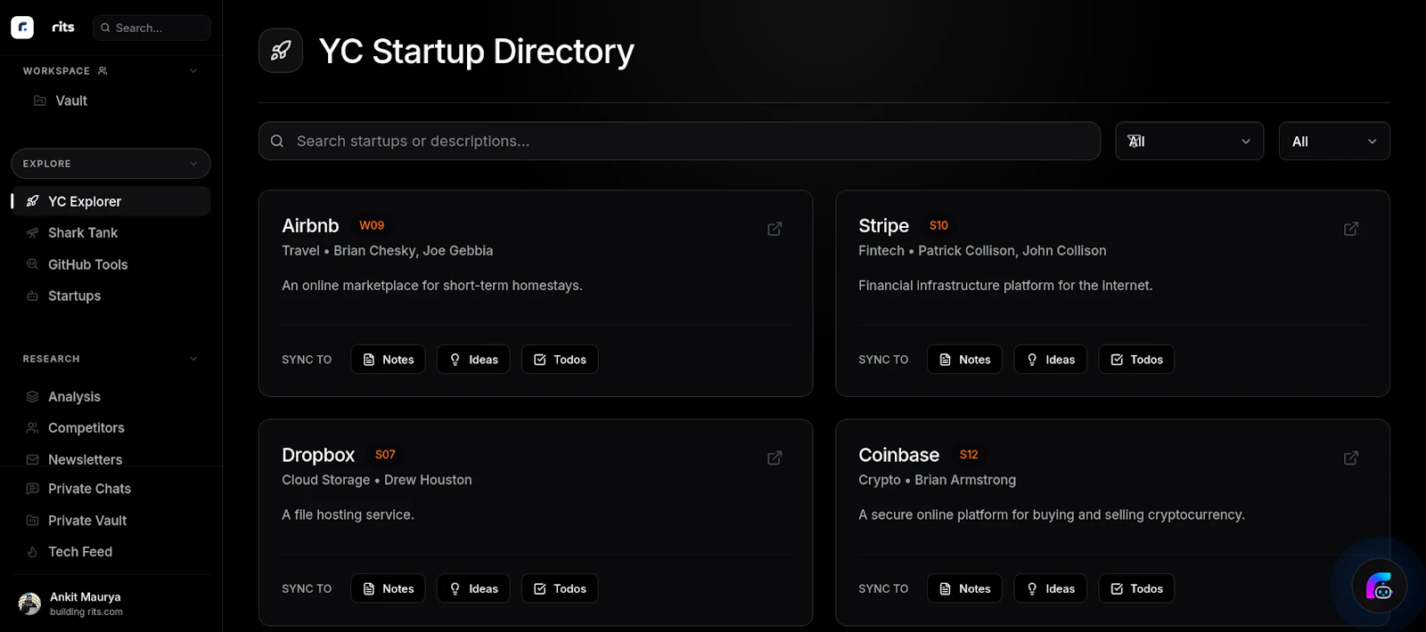Screen dimensions: 1426x632
Task: Click the Airbnb startup name
Action: click(x=310, y=225)
